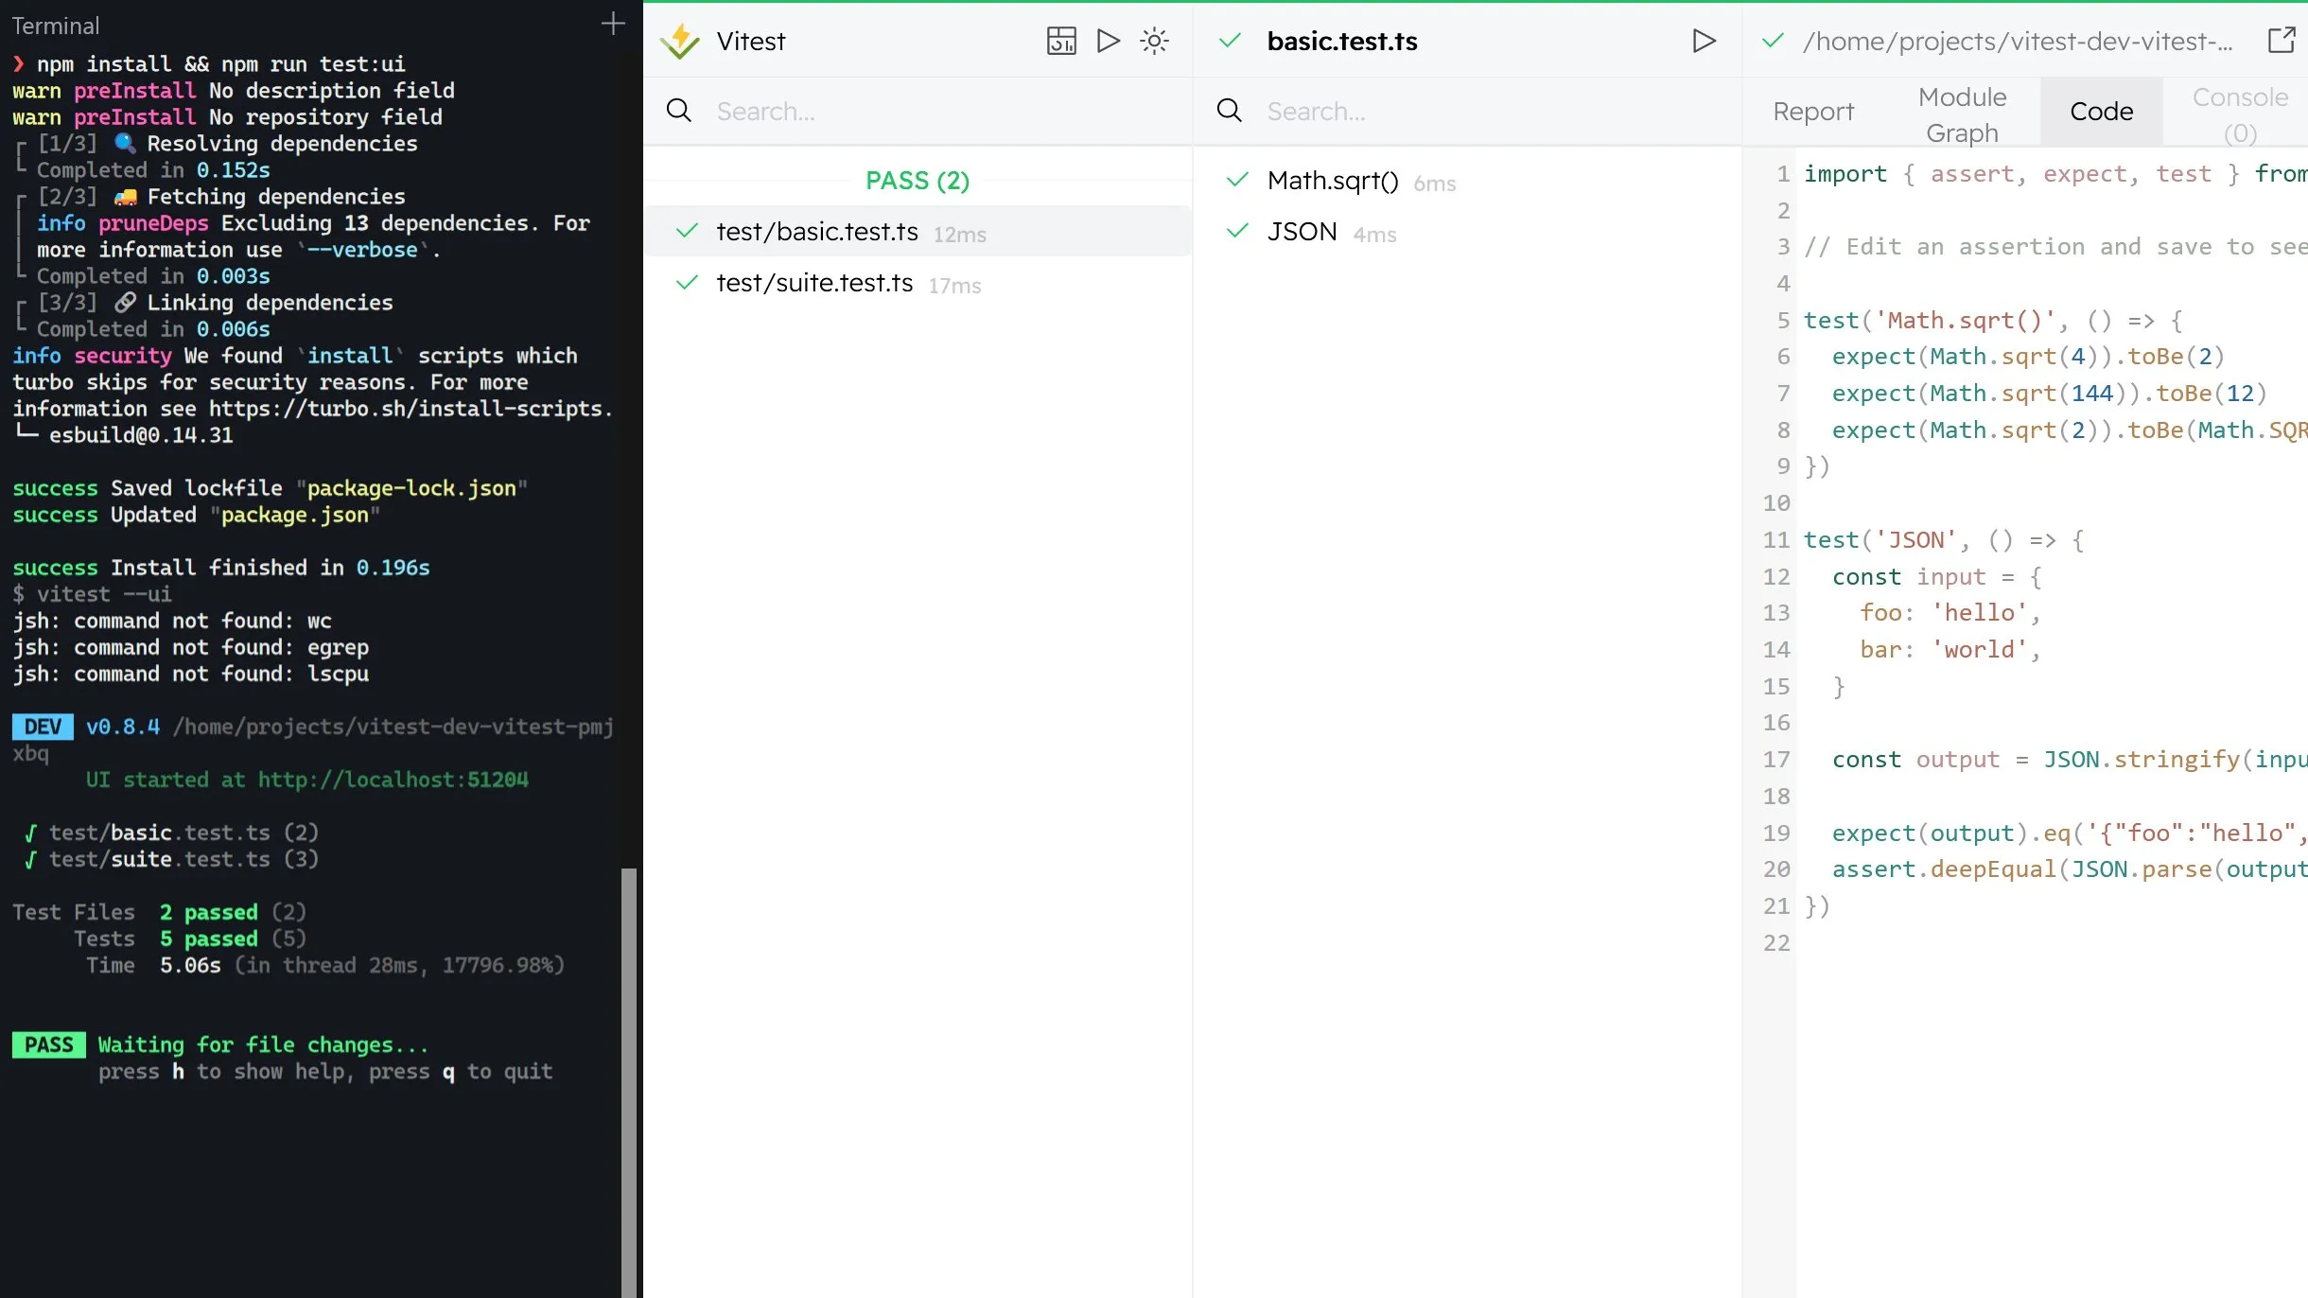Open file in editor via external-link icon

[x=2282, y=40]
